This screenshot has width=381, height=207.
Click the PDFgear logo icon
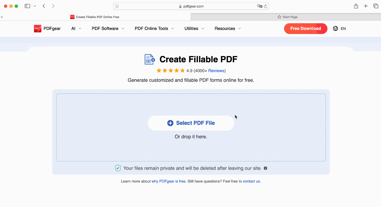(x=38, y=28)
